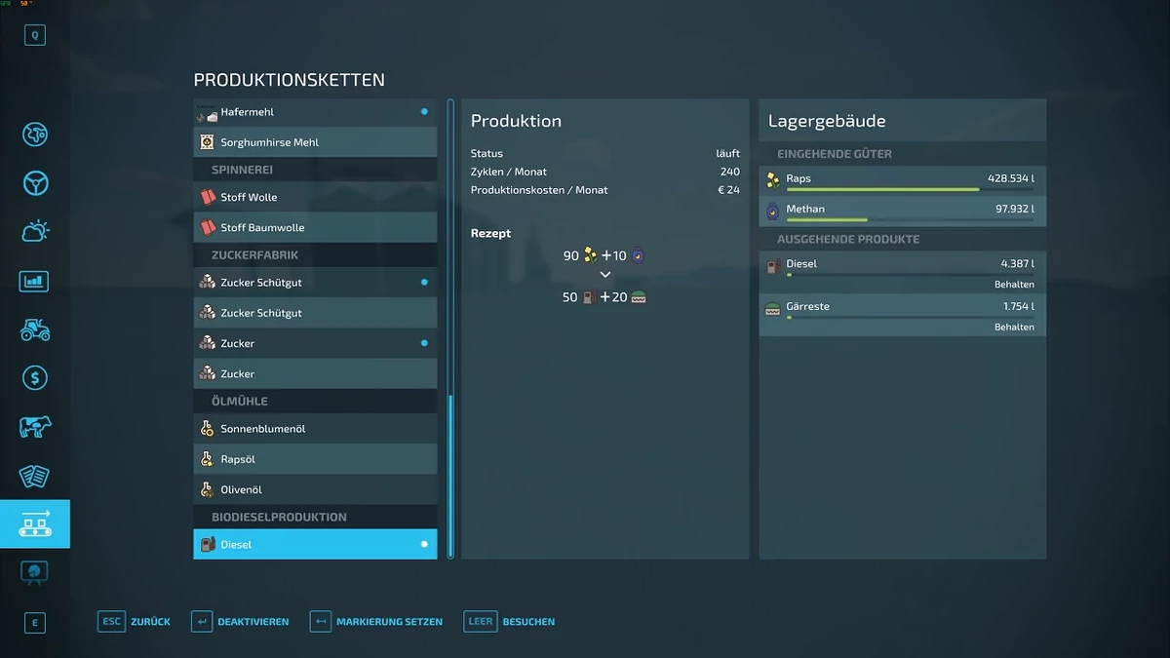The width and height of the screenshot is (1170, 658).
Task: Change Gärreste output mode Behalten
Action: click(1014, 328)
